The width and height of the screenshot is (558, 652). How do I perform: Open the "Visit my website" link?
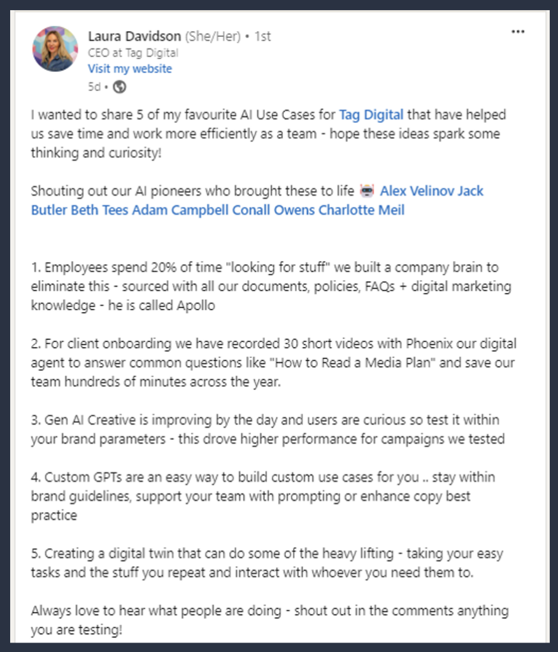pos(129,69)
